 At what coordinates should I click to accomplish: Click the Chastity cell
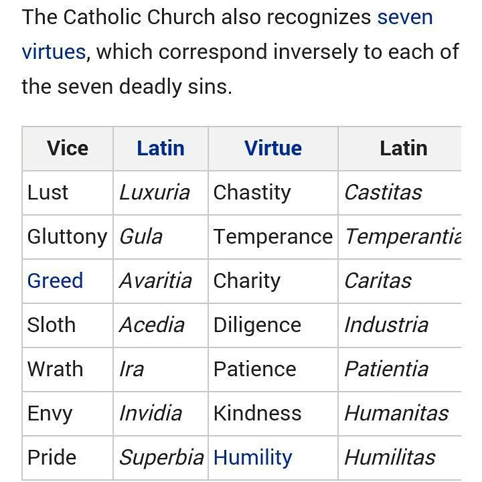pyautogui.click(x=273, y=193)
